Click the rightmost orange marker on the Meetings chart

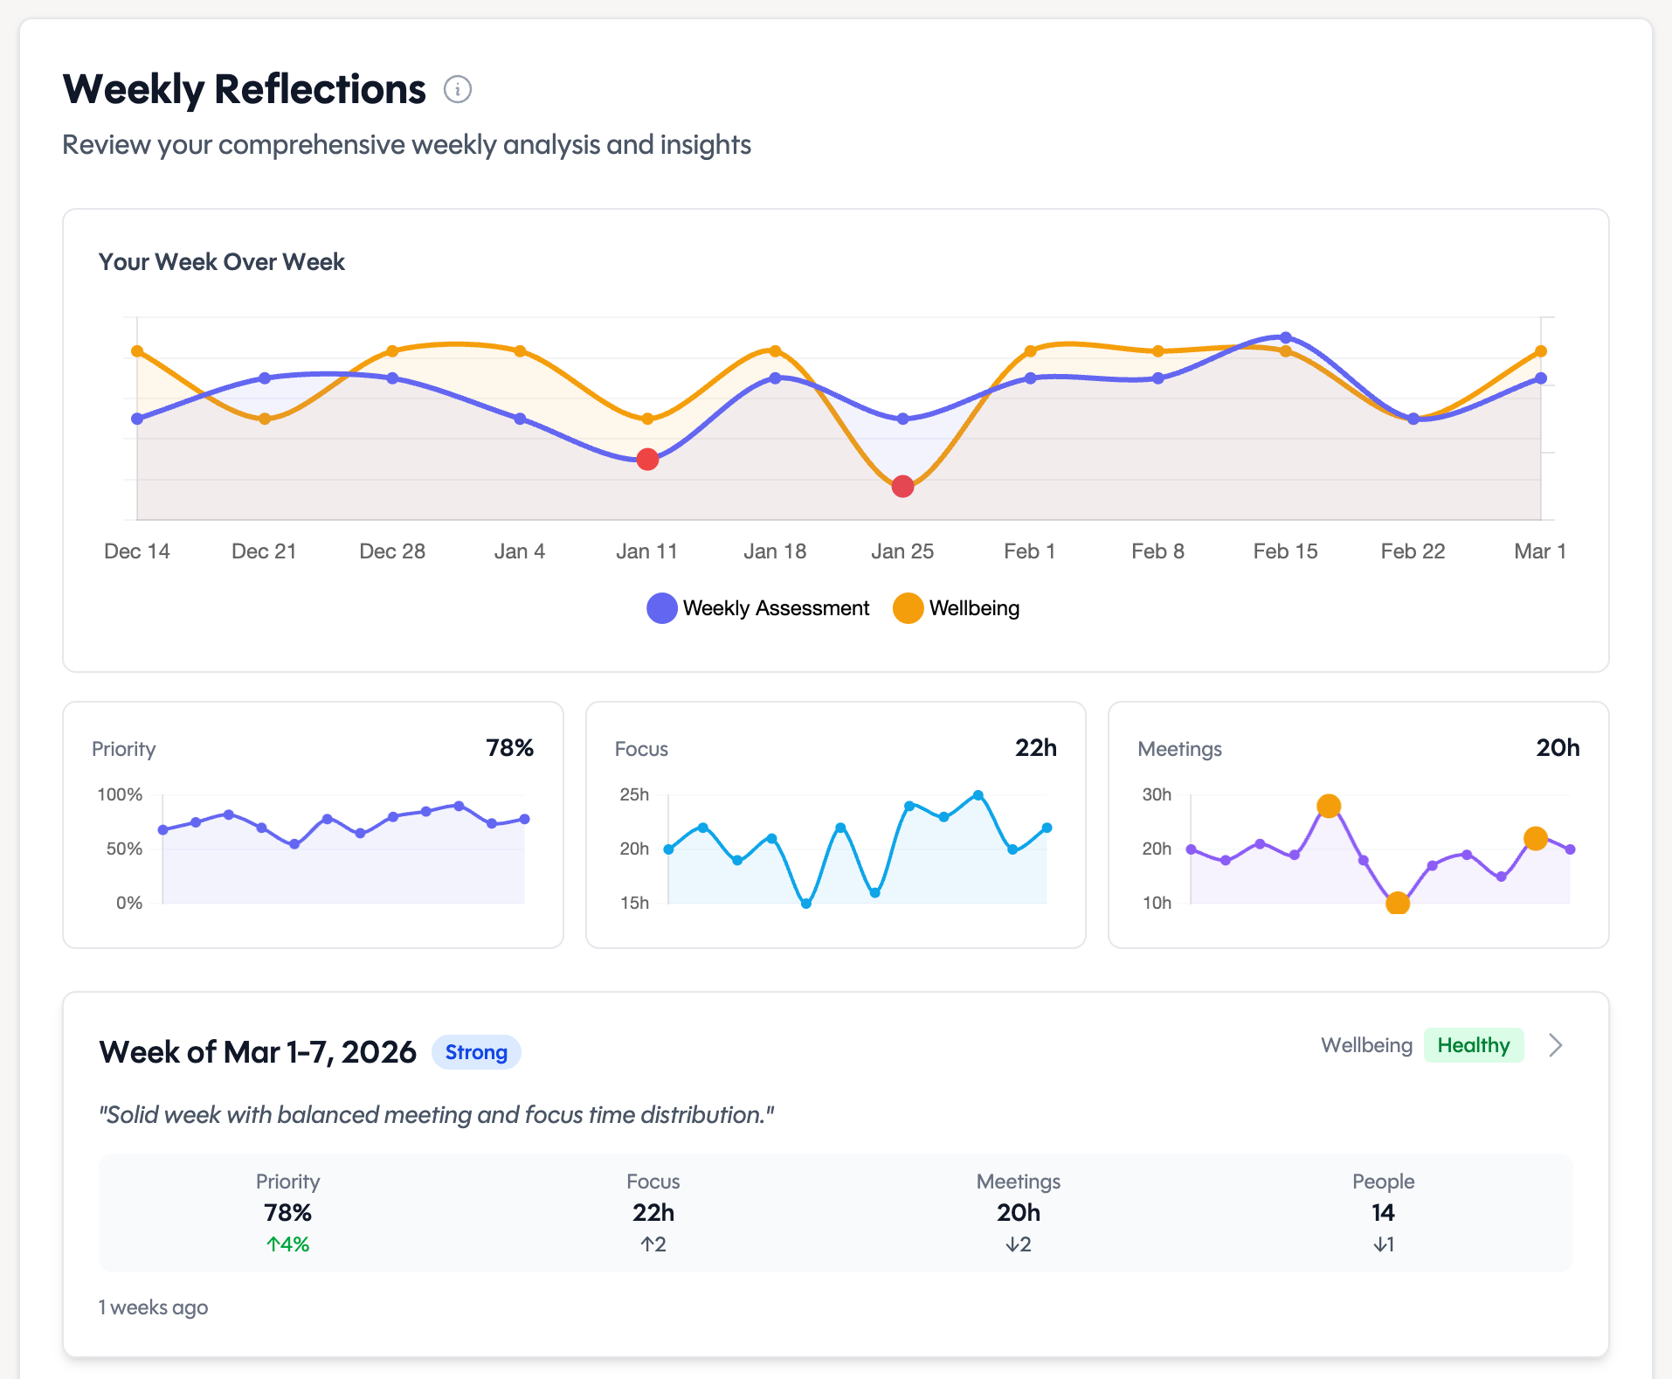point(1537,839)
